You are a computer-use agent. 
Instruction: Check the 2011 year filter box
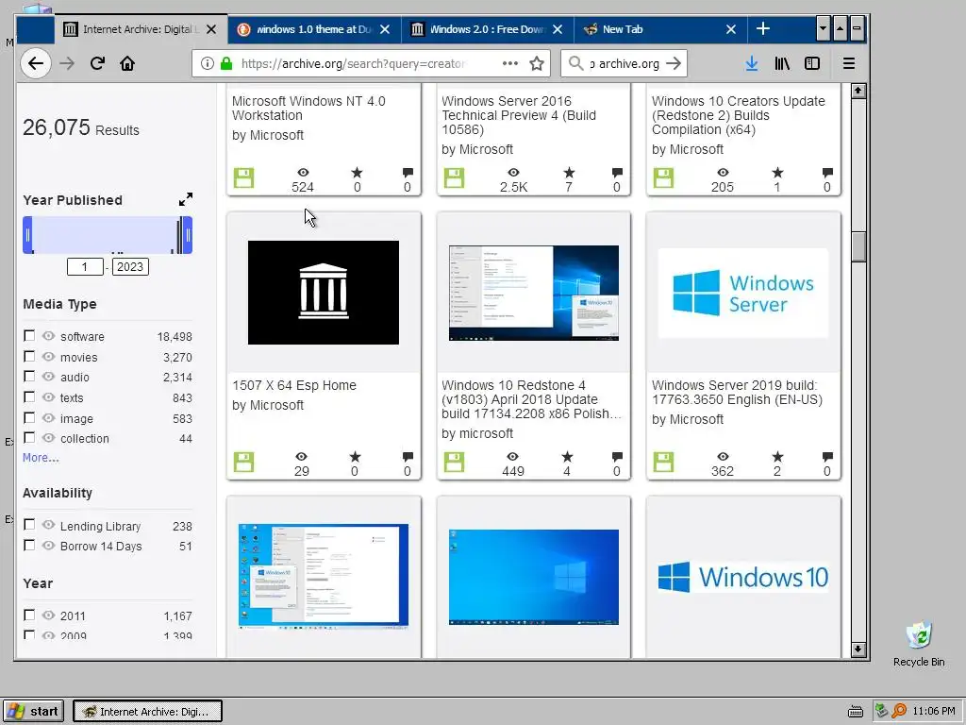click(29, 615)
